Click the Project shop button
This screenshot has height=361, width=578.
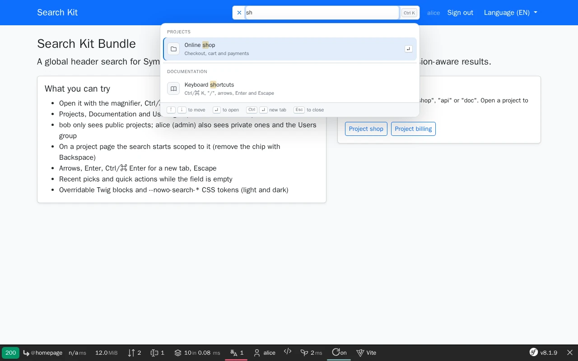click(x=366, y=129)
